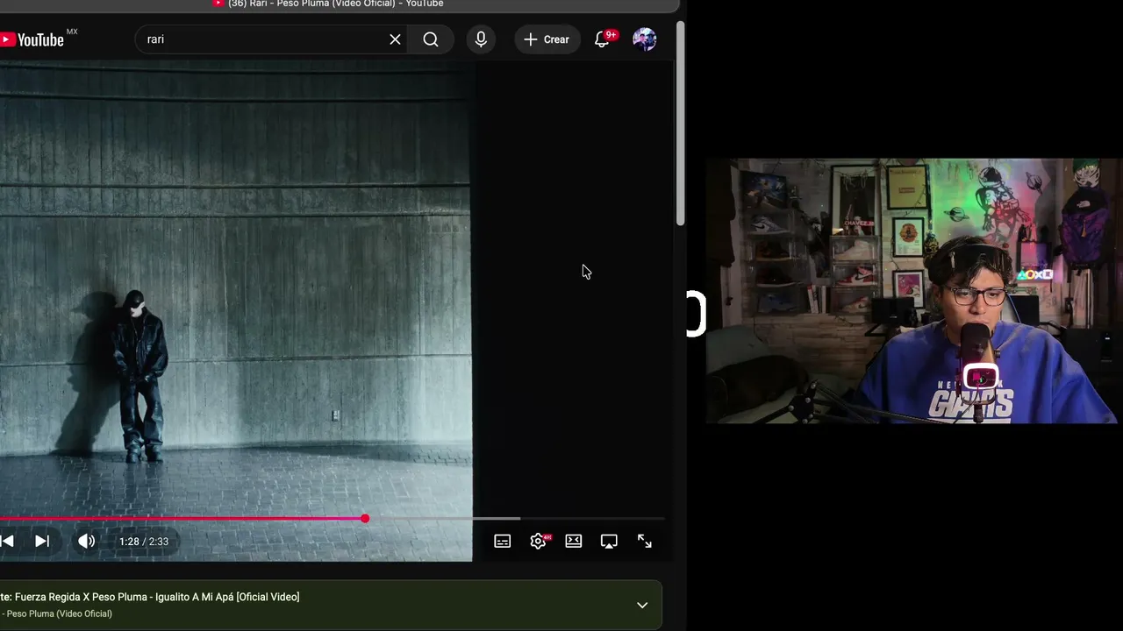Click the magnifier search button
This screenshot has width=1123, height=631.
(x=431, y=39)
